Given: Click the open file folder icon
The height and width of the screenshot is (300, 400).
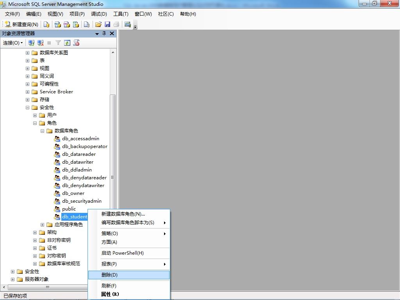Looking at the screenshot, I should (x=98, y=24).
